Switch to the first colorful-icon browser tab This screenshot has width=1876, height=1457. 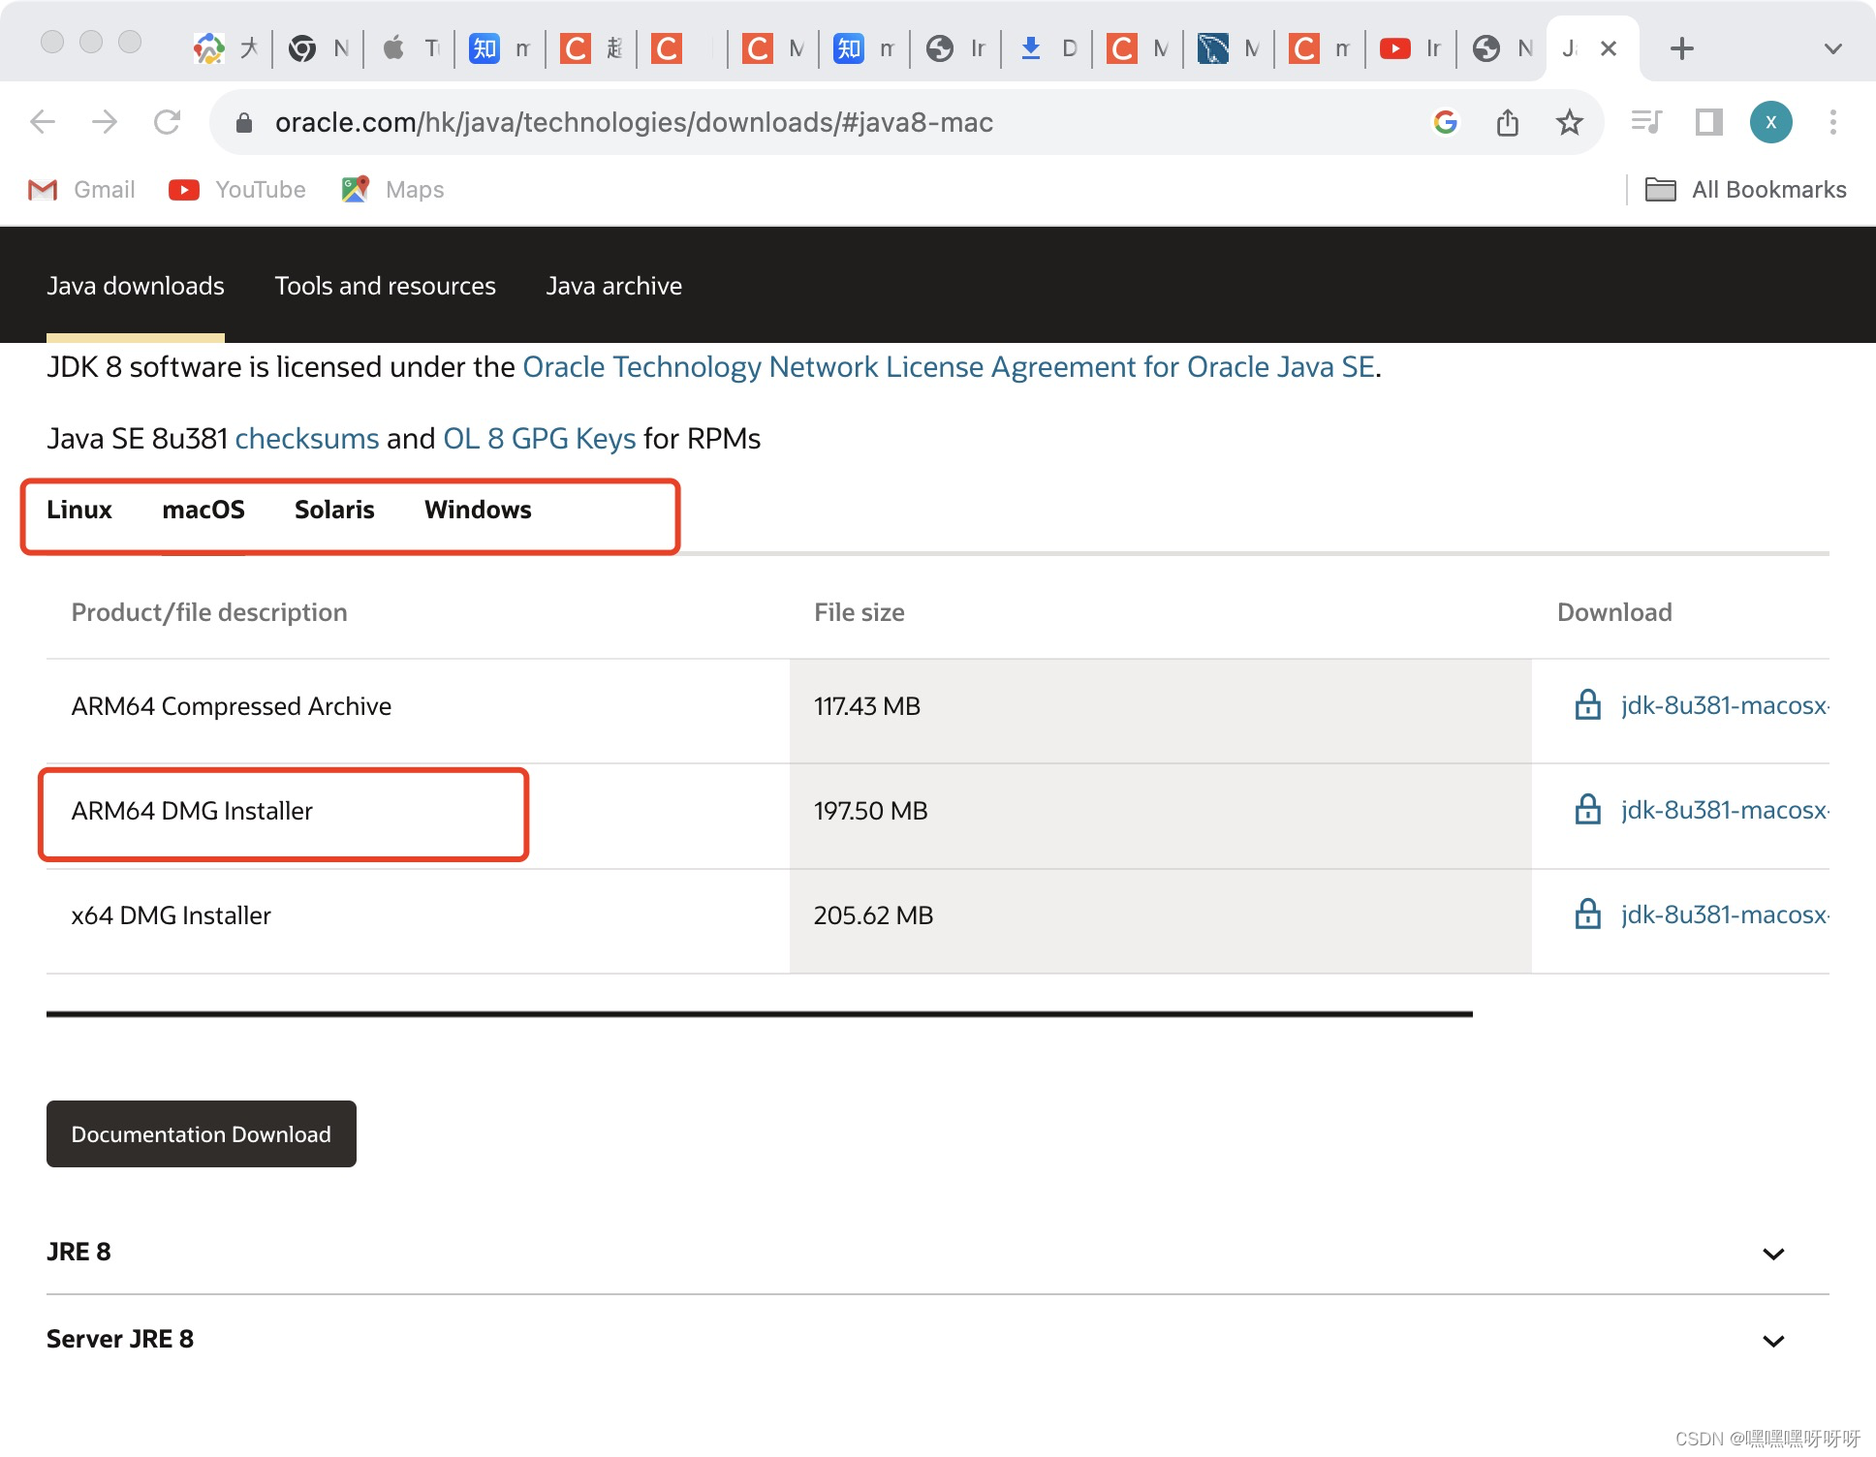(226, 48)
